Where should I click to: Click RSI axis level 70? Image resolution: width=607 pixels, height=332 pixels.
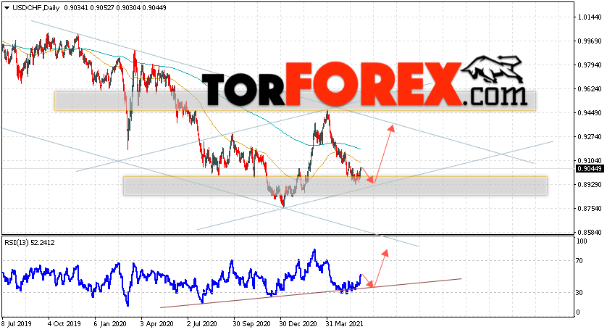tap(579, 261)
